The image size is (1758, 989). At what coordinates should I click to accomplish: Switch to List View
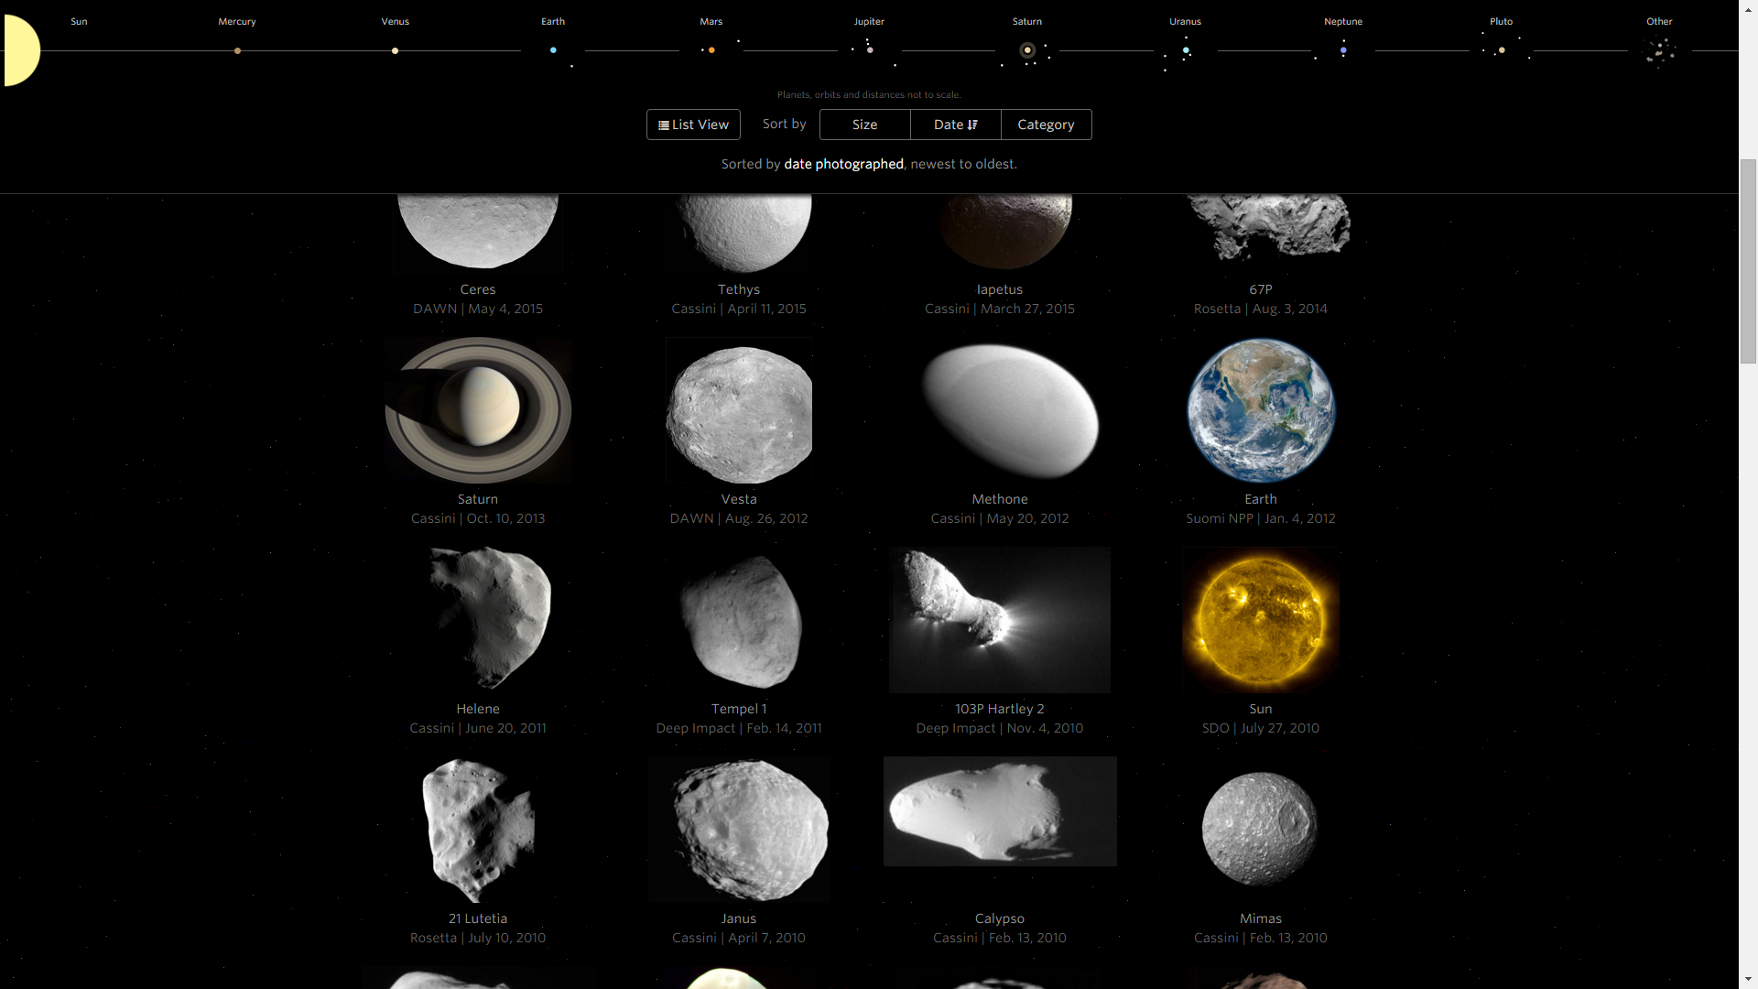pos(693,125)
